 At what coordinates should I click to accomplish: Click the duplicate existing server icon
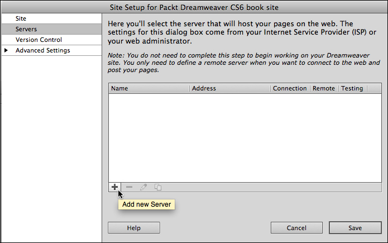pos(158,187)
